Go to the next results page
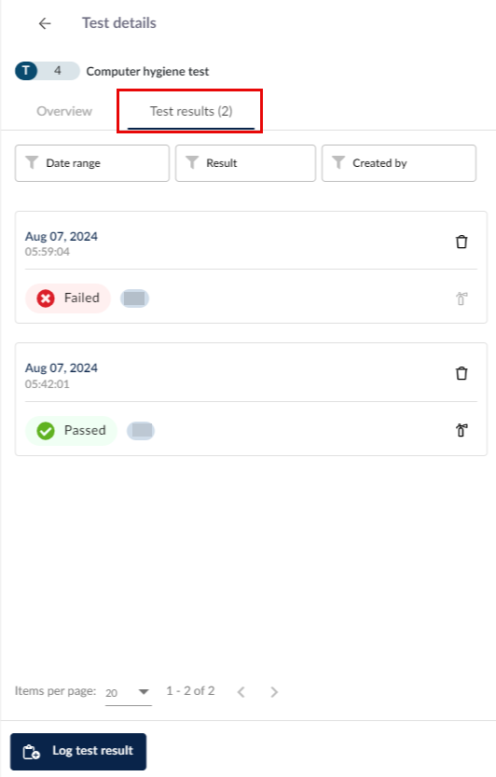Viewport: 496px width, 777px height. click(274, 692)
